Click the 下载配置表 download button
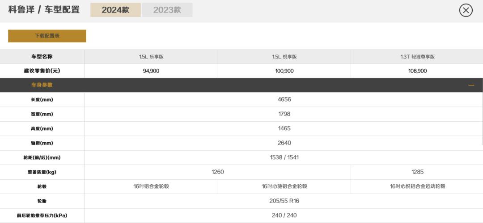 click(47, 36)
